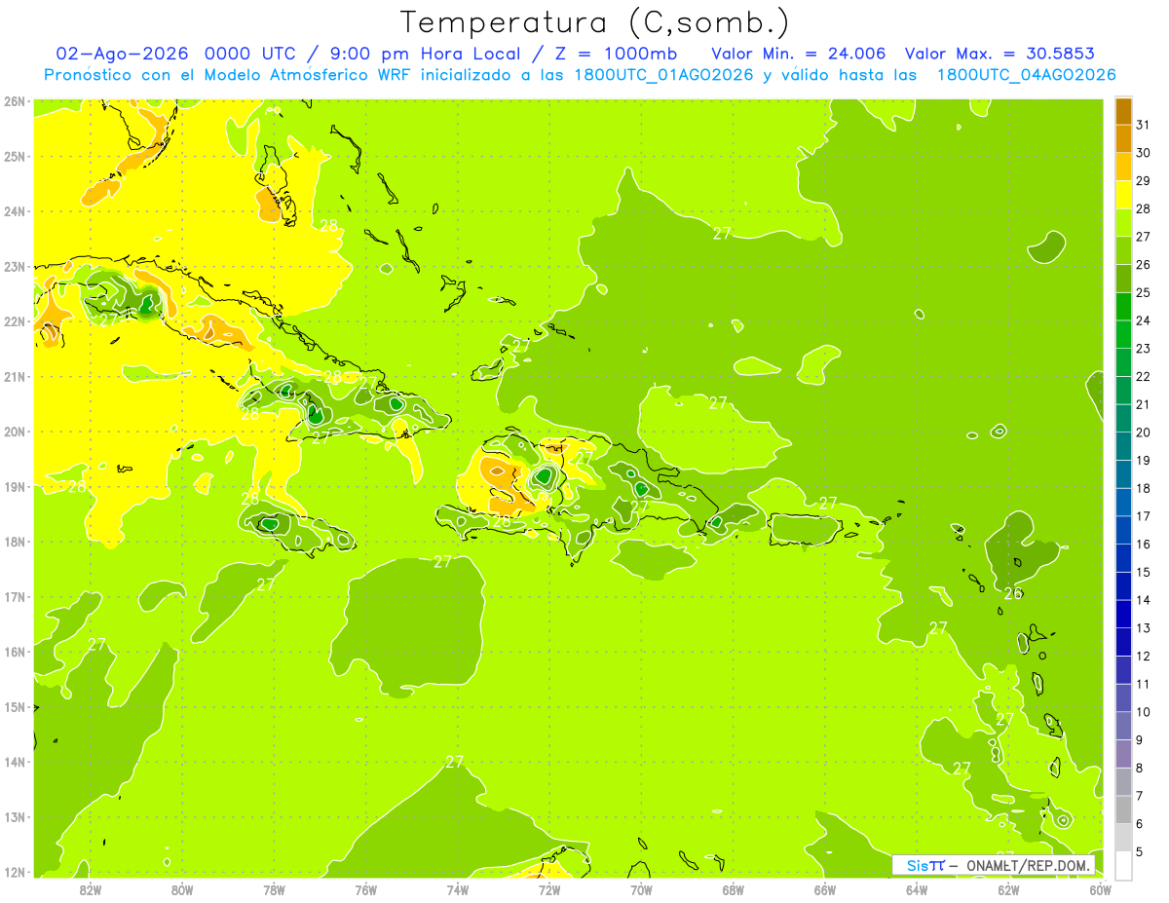Click the '26N' latitude axis label
Viewport: 1169px width, 903px height.
point(14,101)
